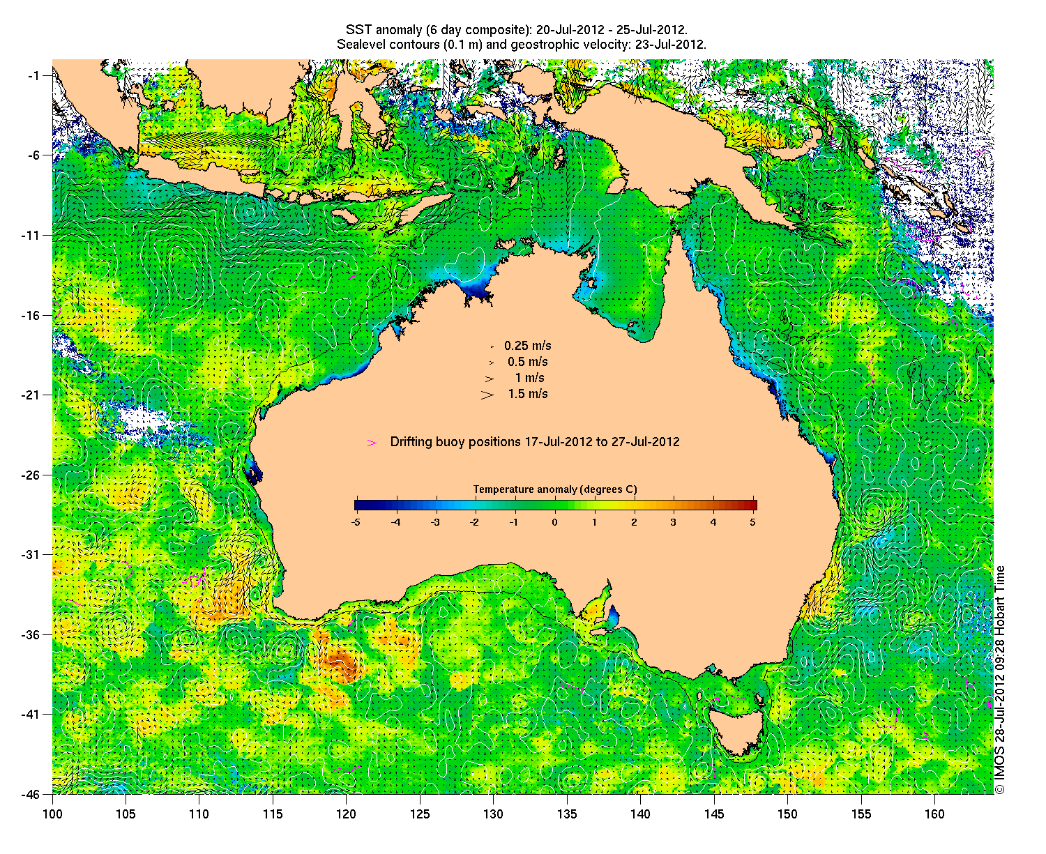Click the 'IMOS 28-Jul-2012 09:28 Hobart Time' credit

click(x=999, y=679)
